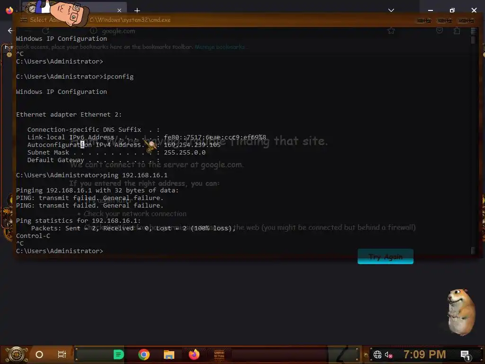
Task: Launch the green chat app on taskbar
Action: coord(118,355)
